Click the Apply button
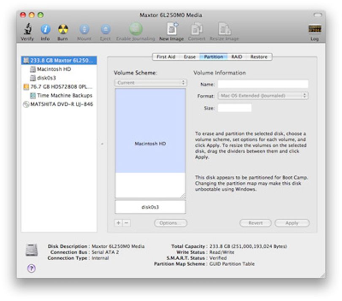The height and width of the screenshot is (301, 342). tap(292, 223)
